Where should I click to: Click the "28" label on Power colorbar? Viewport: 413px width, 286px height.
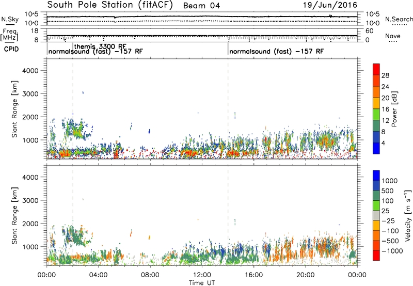(385, 75)
